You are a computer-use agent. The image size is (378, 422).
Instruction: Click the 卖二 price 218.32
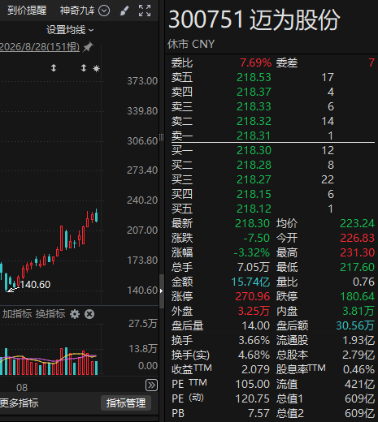point(254,121)
